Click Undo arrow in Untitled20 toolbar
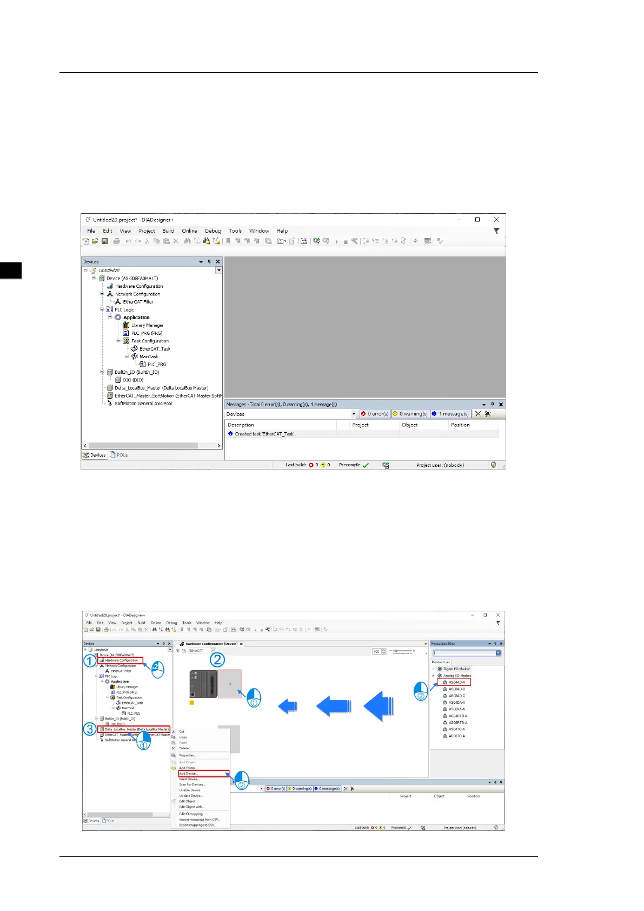644x911 pixels. [x=128, y=241]
